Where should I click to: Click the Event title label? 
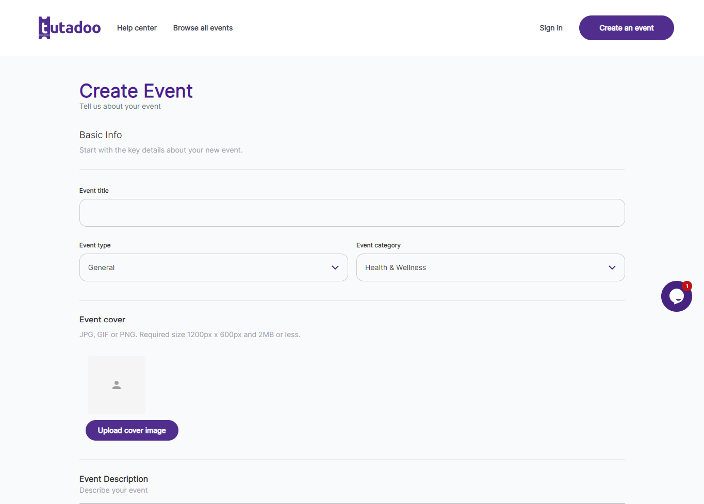(x=94, y=191)
